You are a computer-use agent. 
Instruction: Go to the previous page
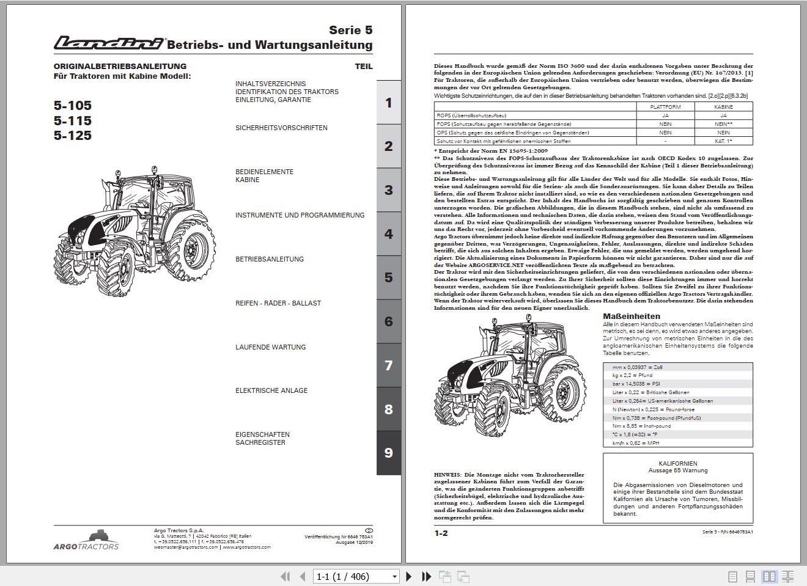click(302, 576)
